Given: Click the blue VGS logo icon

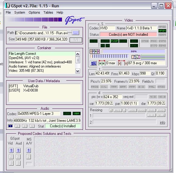Looking at the screenshot, I should tap(93, 63).
